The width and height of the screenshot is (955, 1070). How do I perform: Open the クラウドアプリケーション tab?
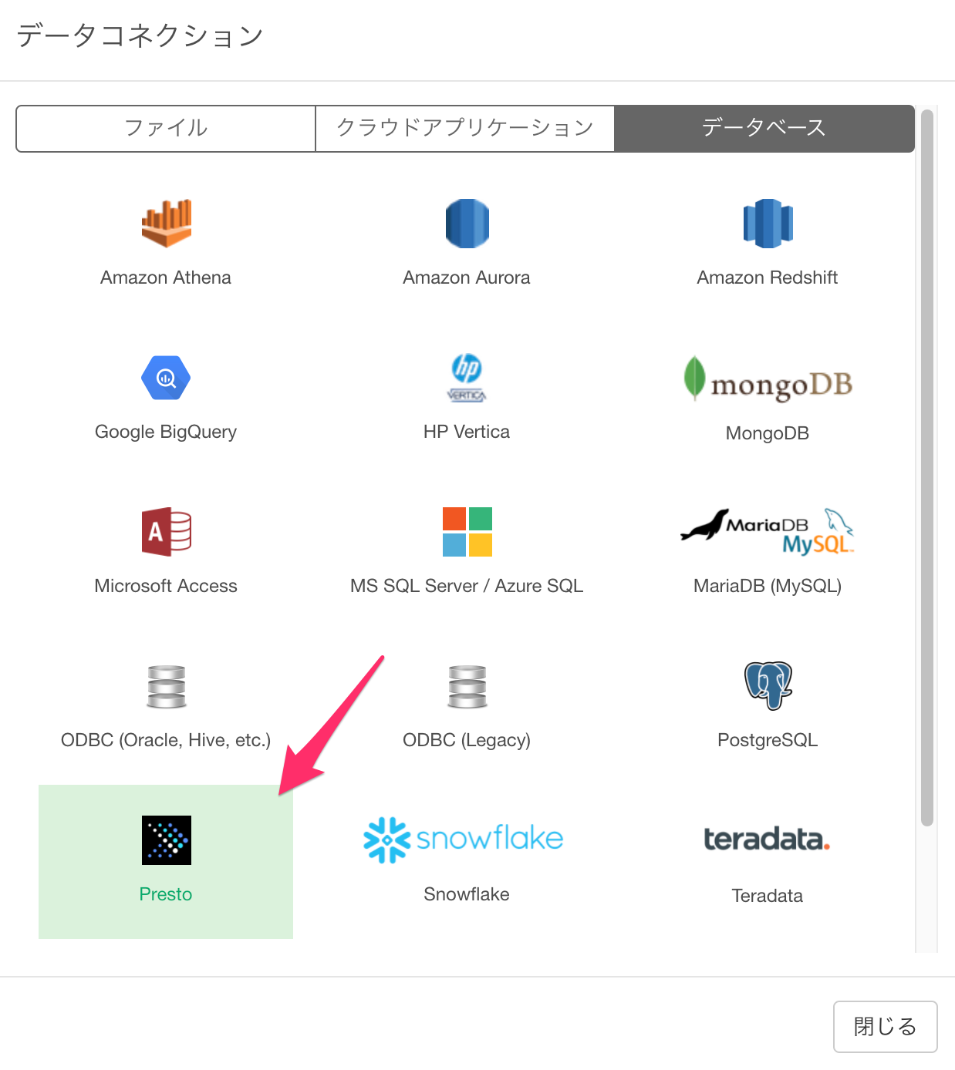pos(465,129)
